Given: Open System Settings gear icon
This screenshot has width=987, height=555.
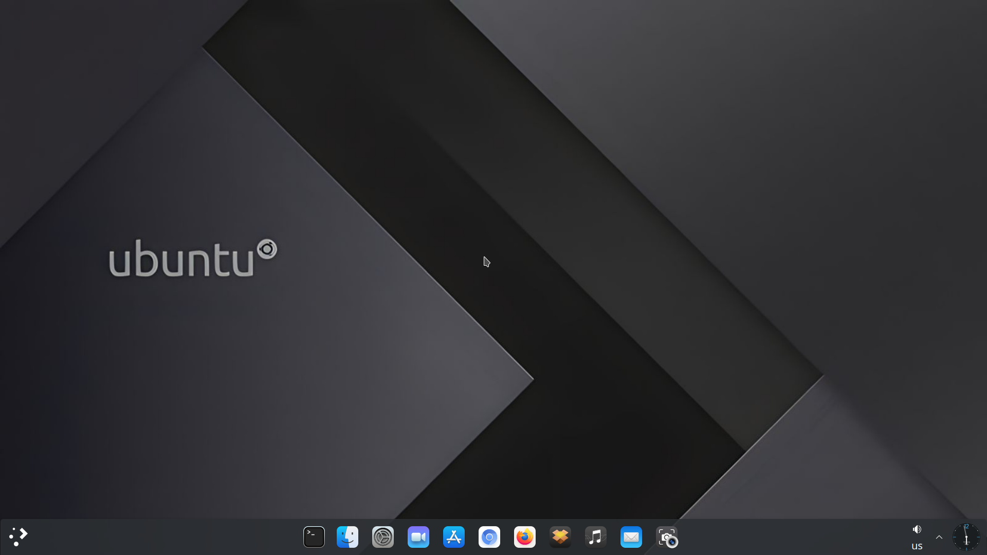Looking at the screenshot, I should pyautogui.click(x=383, y=537).
